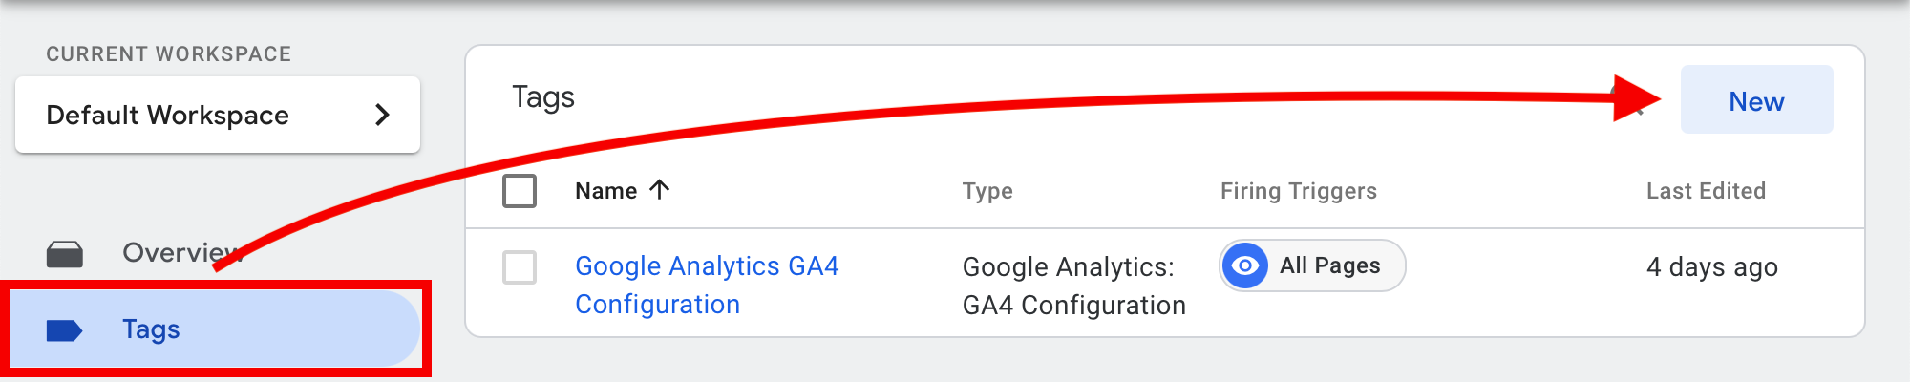Open the Google Analytics GA4 Configuration link
This screenshot has width=1910, height=382.
tap(707, 285)
